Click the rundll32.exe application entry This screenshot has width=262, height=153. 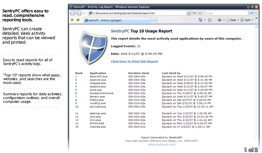(x=98, y=103)
